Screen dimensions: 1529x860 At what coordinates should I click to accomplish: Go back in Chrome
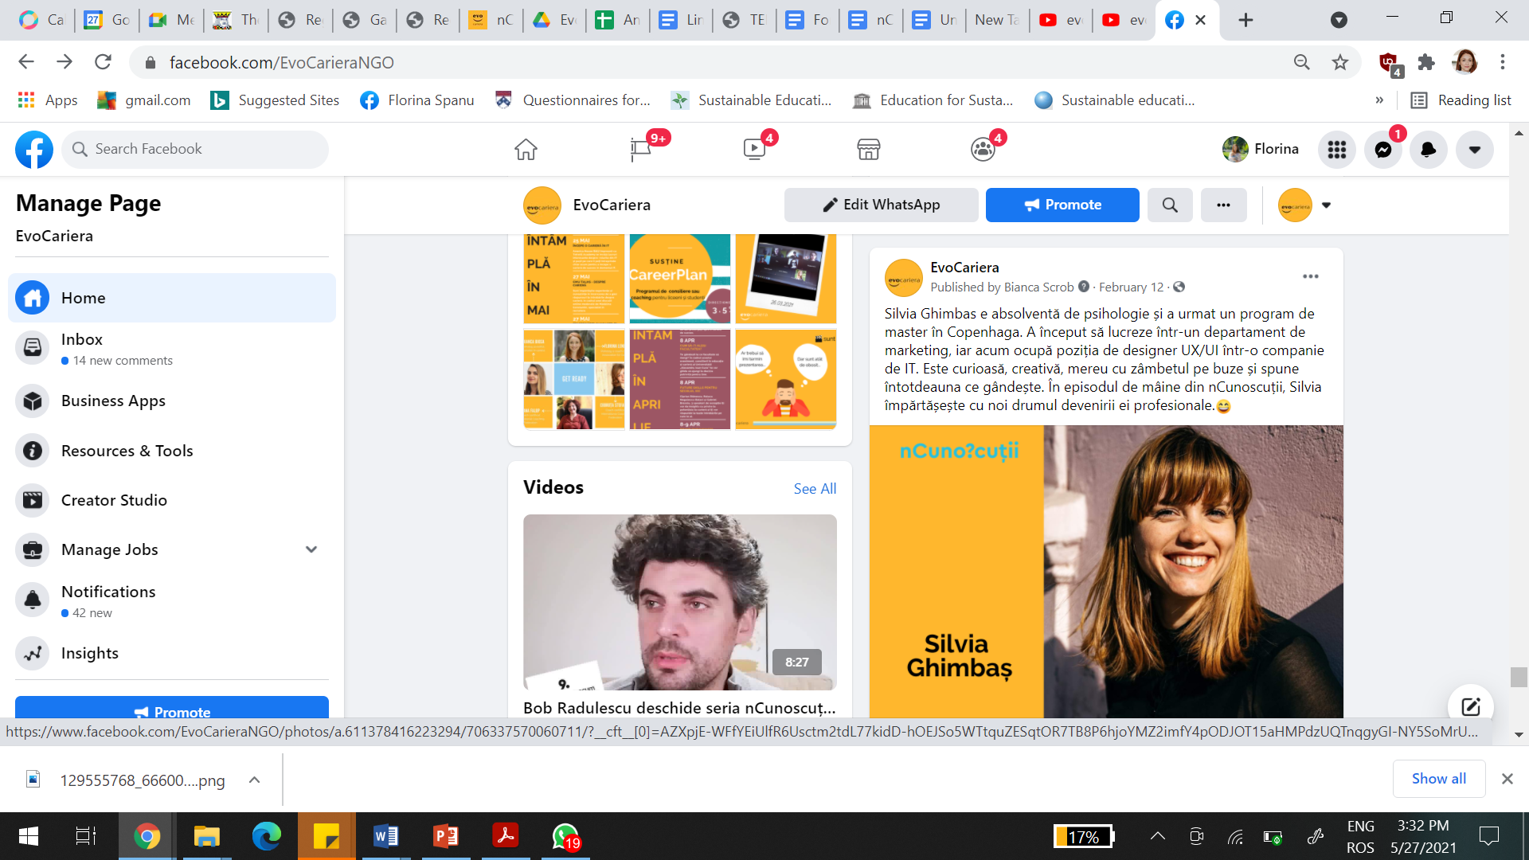26,62
